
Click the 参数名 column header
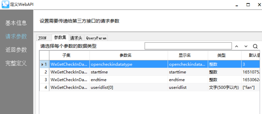(x=129, y=55)
